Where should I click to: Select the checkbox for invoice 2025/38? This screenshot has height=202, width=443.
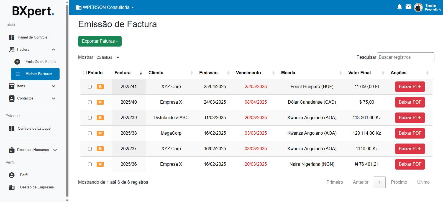pos(90,133)
